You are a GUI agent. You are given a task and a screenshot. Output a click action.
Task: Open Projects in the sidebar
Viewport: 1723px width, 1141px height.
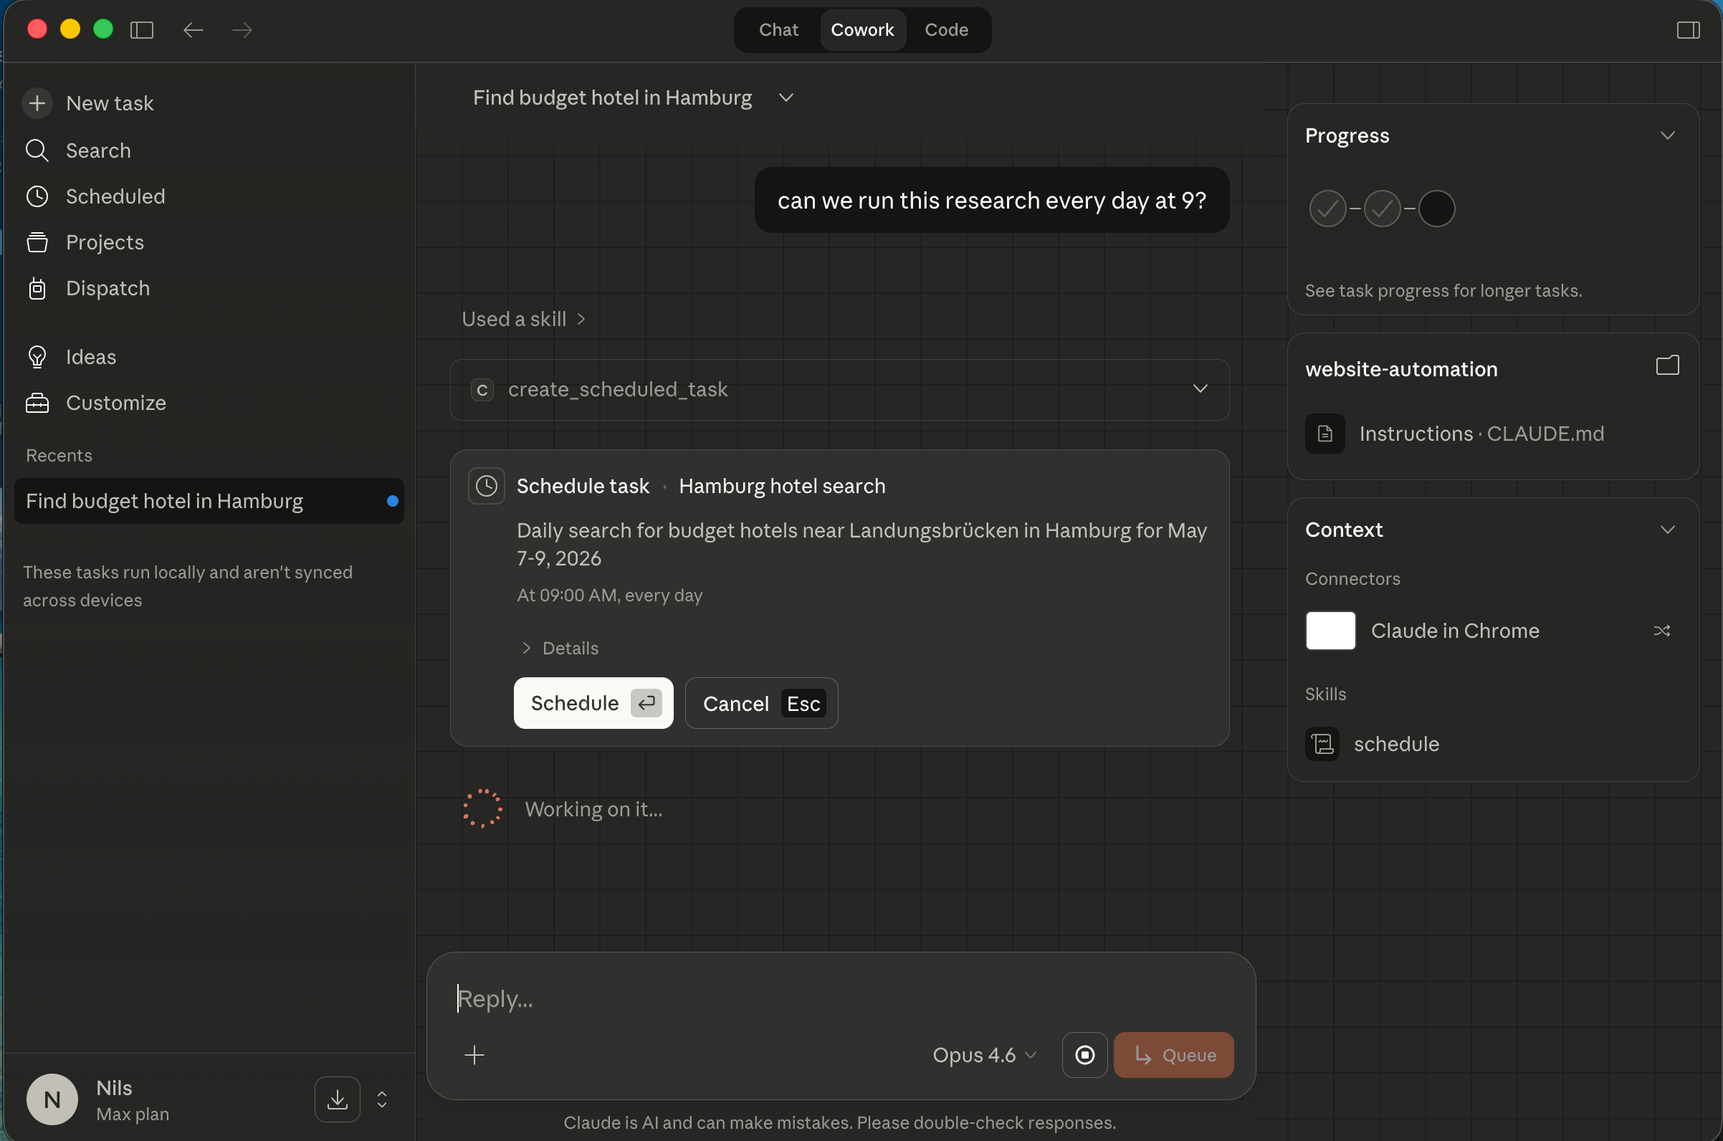tap(105, 242)
